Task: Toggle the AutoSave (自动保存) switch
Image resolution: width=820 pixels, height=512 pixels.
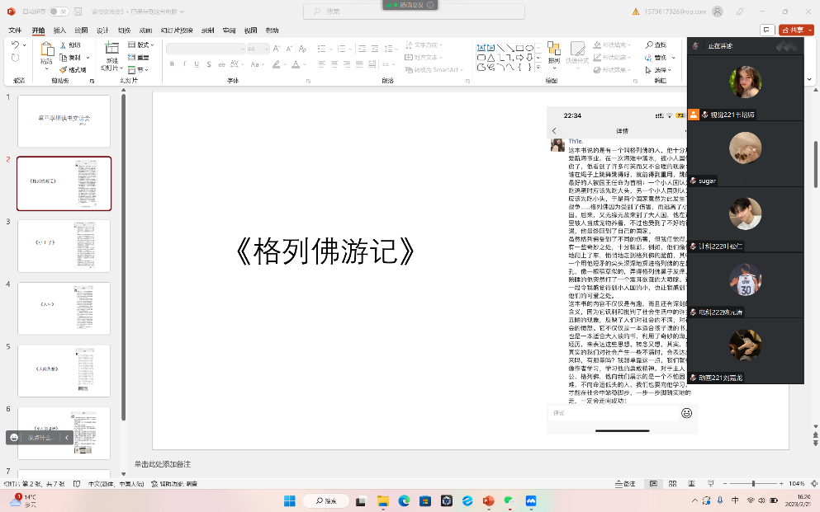Action: tap(58, 12)
